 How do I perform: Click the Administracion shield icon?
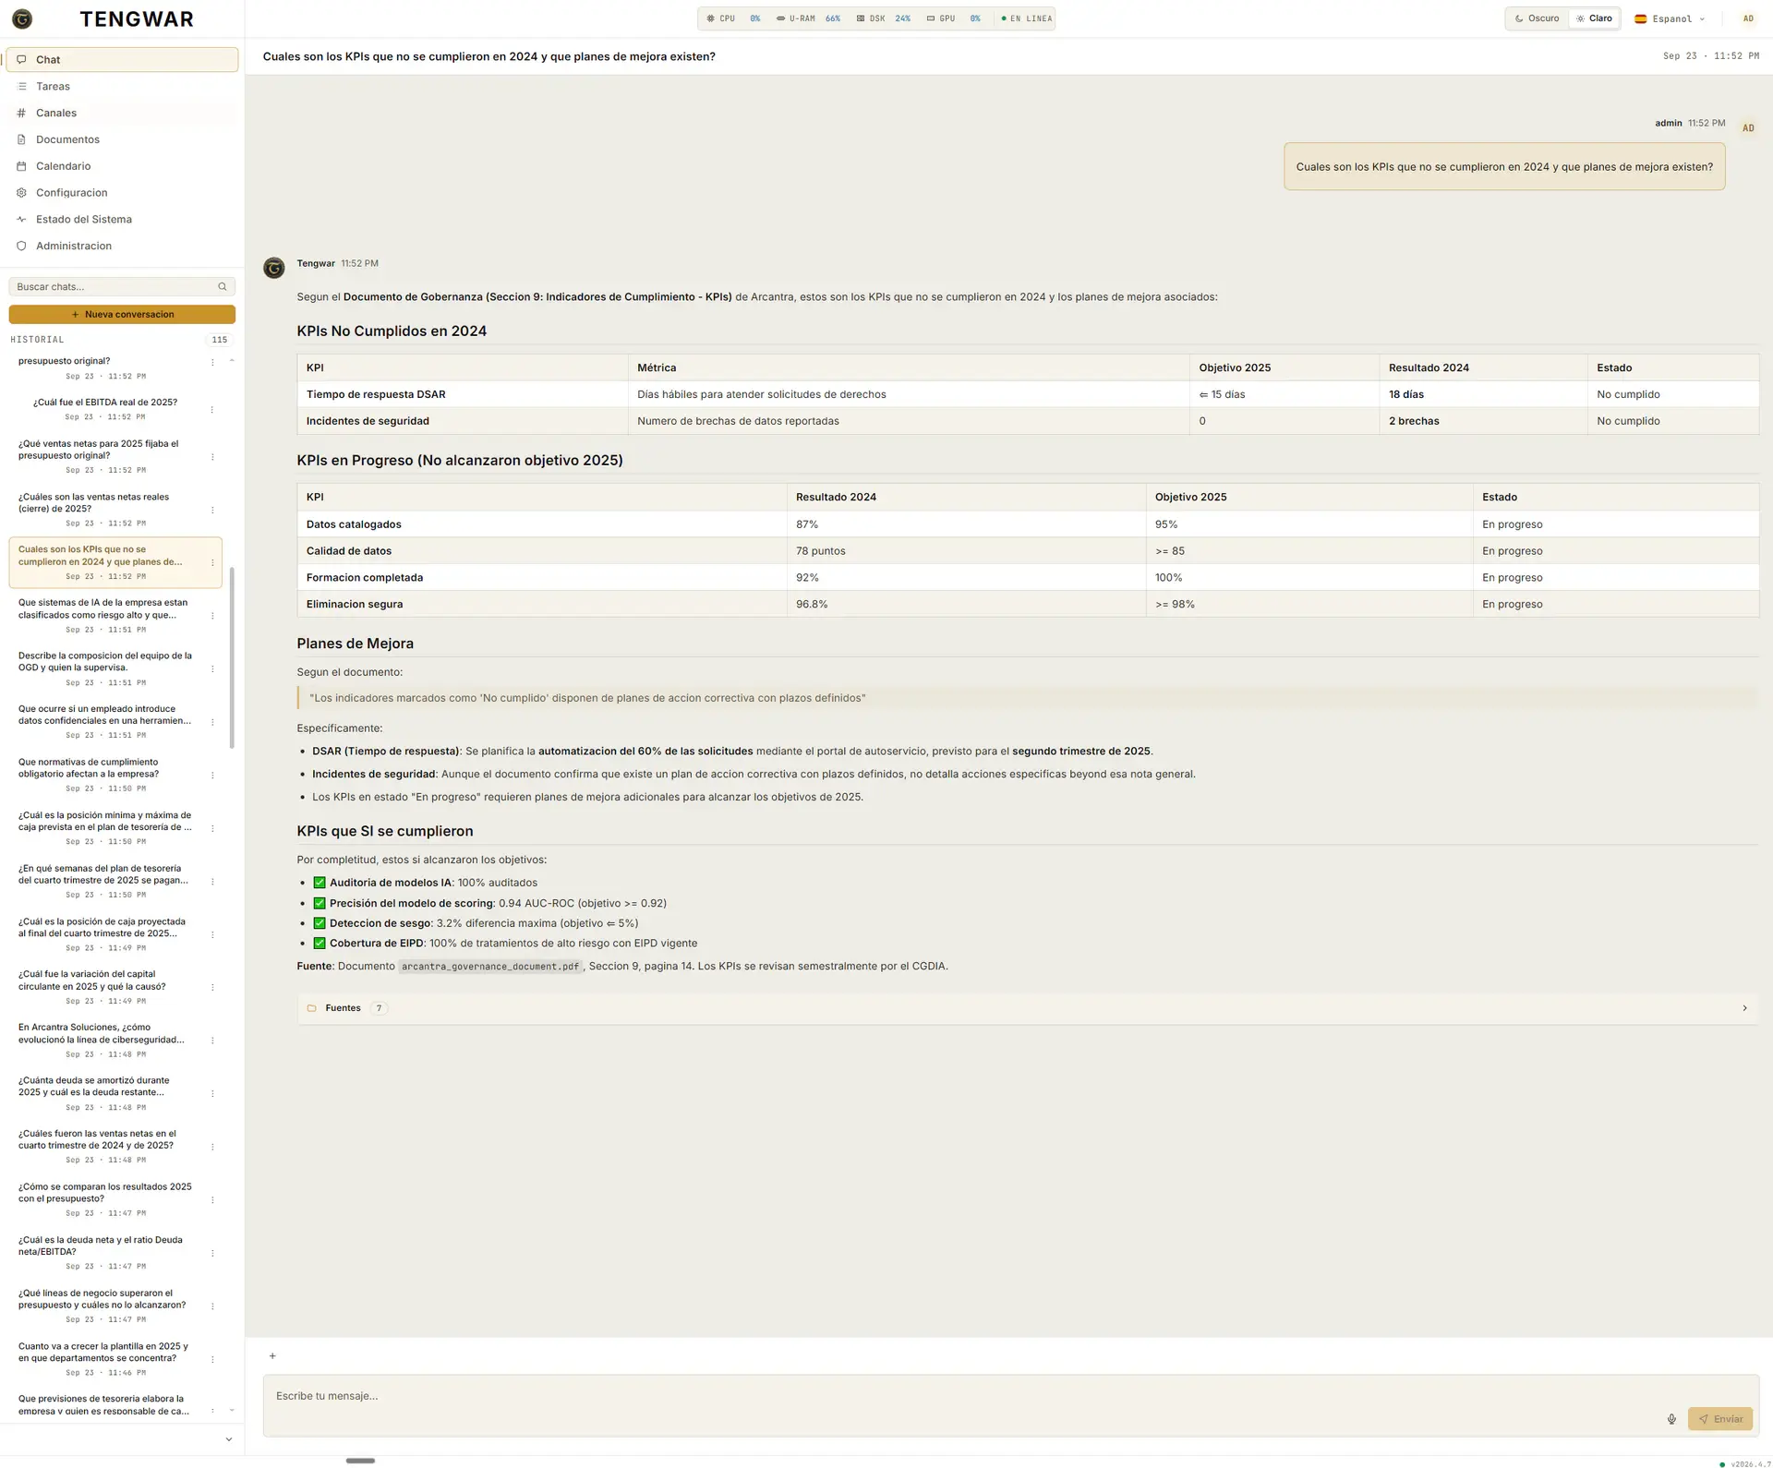(21, 247)
